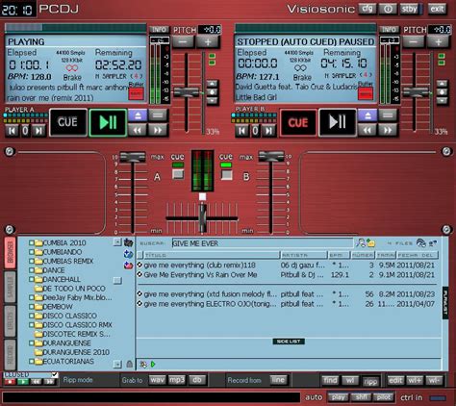The width and height of the screenshot is (456, 406).
Task: Click the 0 reset button on Player A
Action: 25,131
